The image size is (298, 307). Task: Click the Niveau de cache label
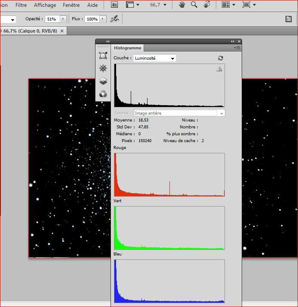[x=181, y=140]
